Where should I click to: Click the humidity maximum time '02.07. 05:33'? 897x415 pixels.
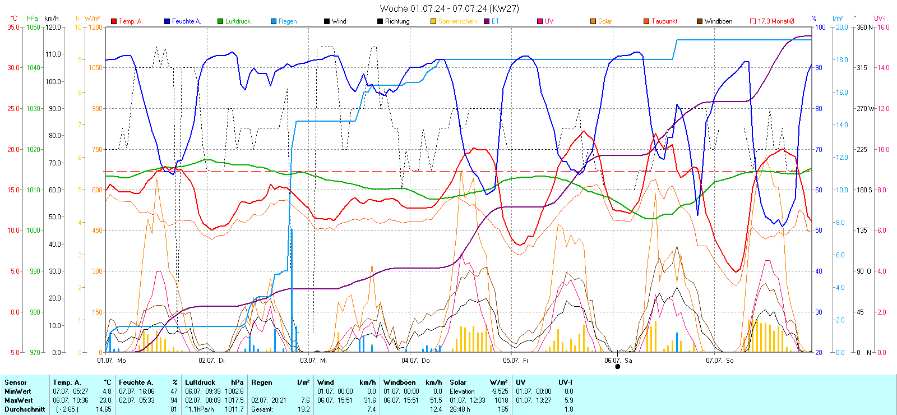click(x=137, y=400)
